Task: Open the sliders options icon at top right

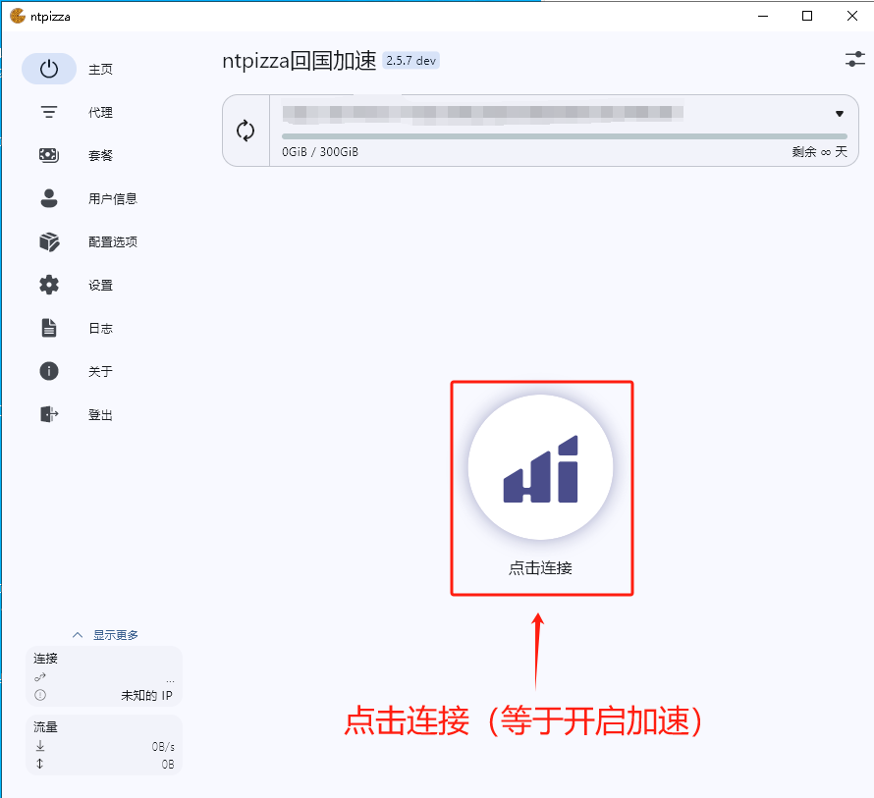Action: (x=854, y=59)
